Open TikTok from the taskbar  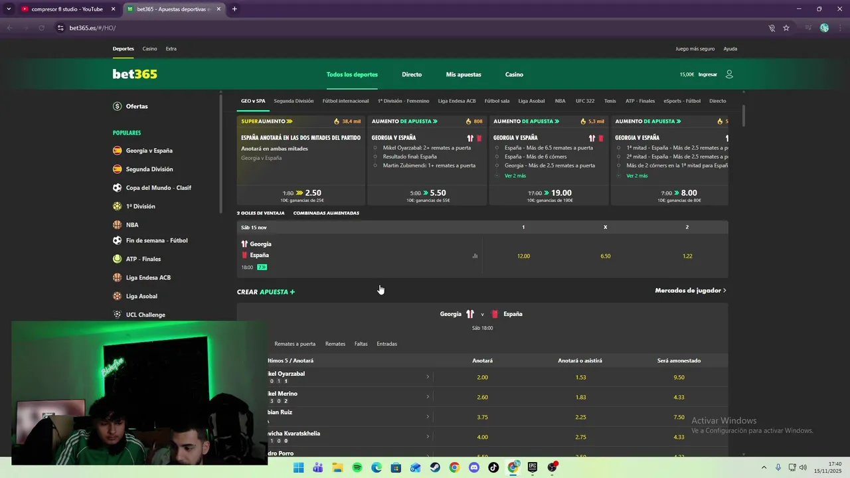[493, 467]
